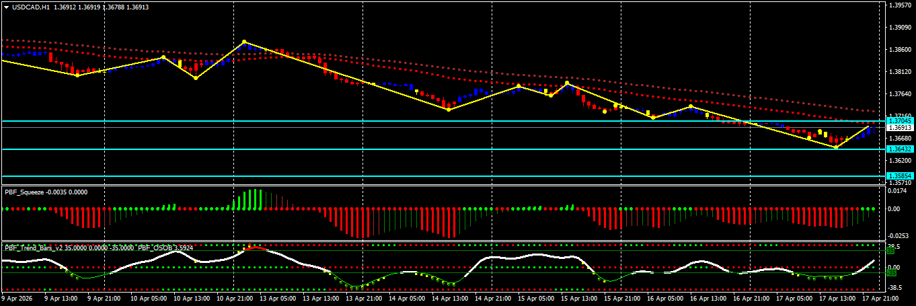
Task: Select the current price tag 1.36913
Action: 899,127
